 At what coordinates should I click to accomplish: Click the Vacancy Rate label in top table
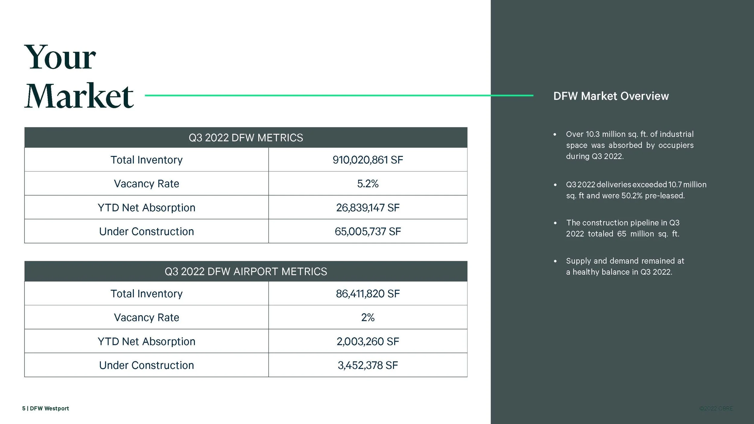point(146,184)
